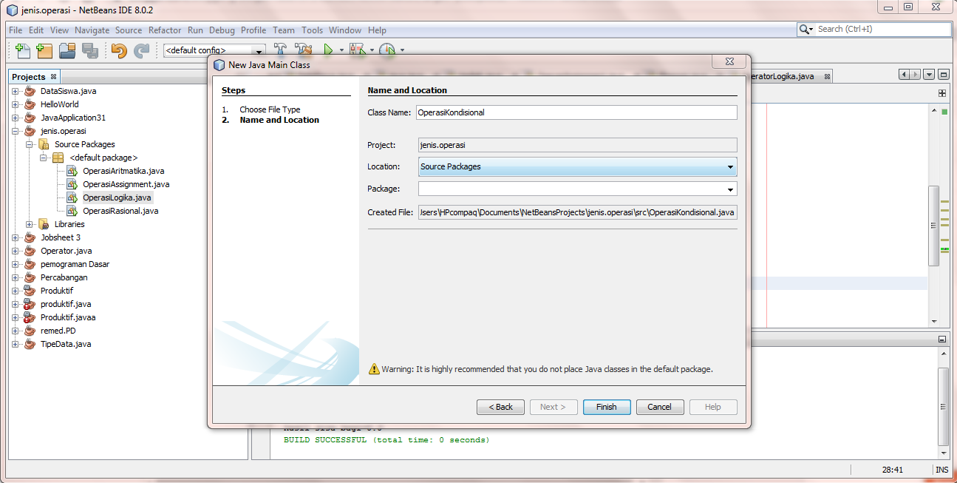Viewport: 957px width, 483px height.
Task: Select the Percabangan project
Action: tap(64, 277)
